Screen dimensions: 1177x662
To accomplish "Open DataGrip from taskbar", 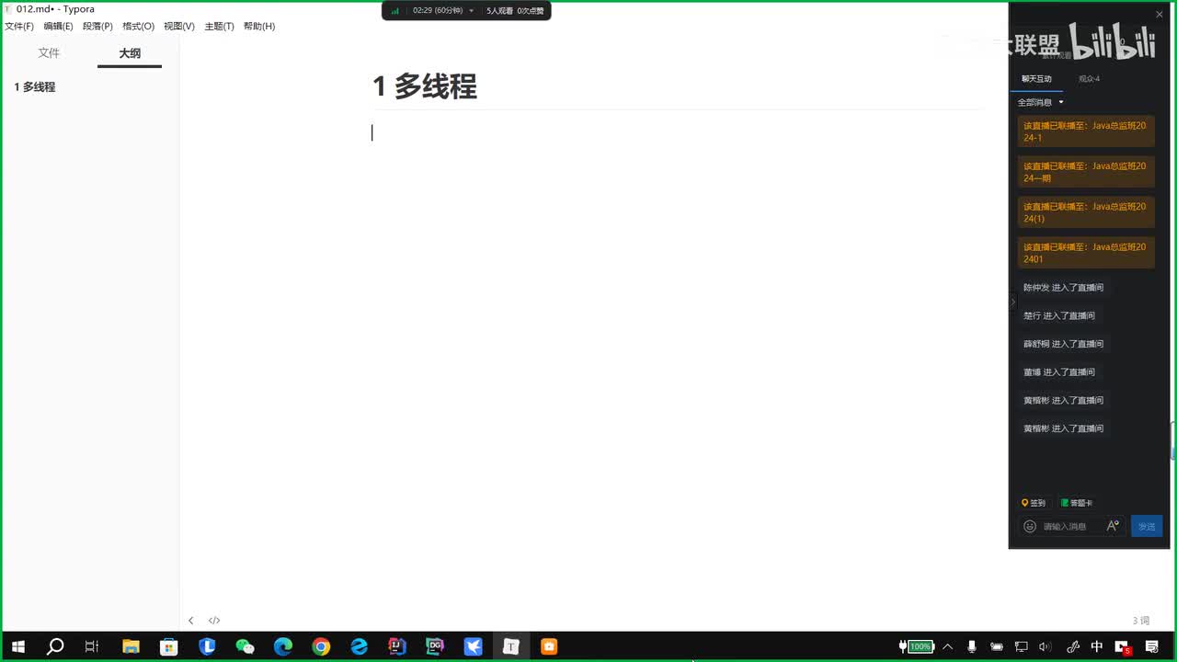I will 435,646.
